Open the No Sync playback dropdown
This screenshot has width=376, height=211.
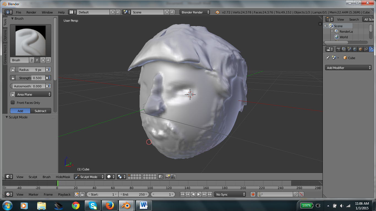point(230,195)
